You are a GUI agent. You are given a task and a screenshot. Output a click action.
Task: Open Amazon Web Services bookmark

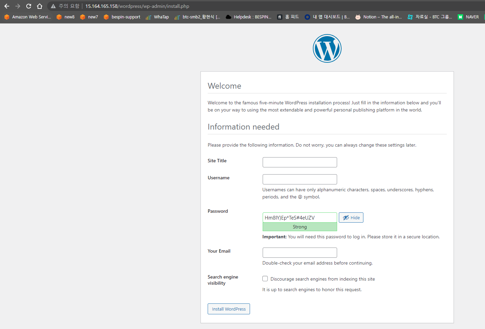[27, 17]
